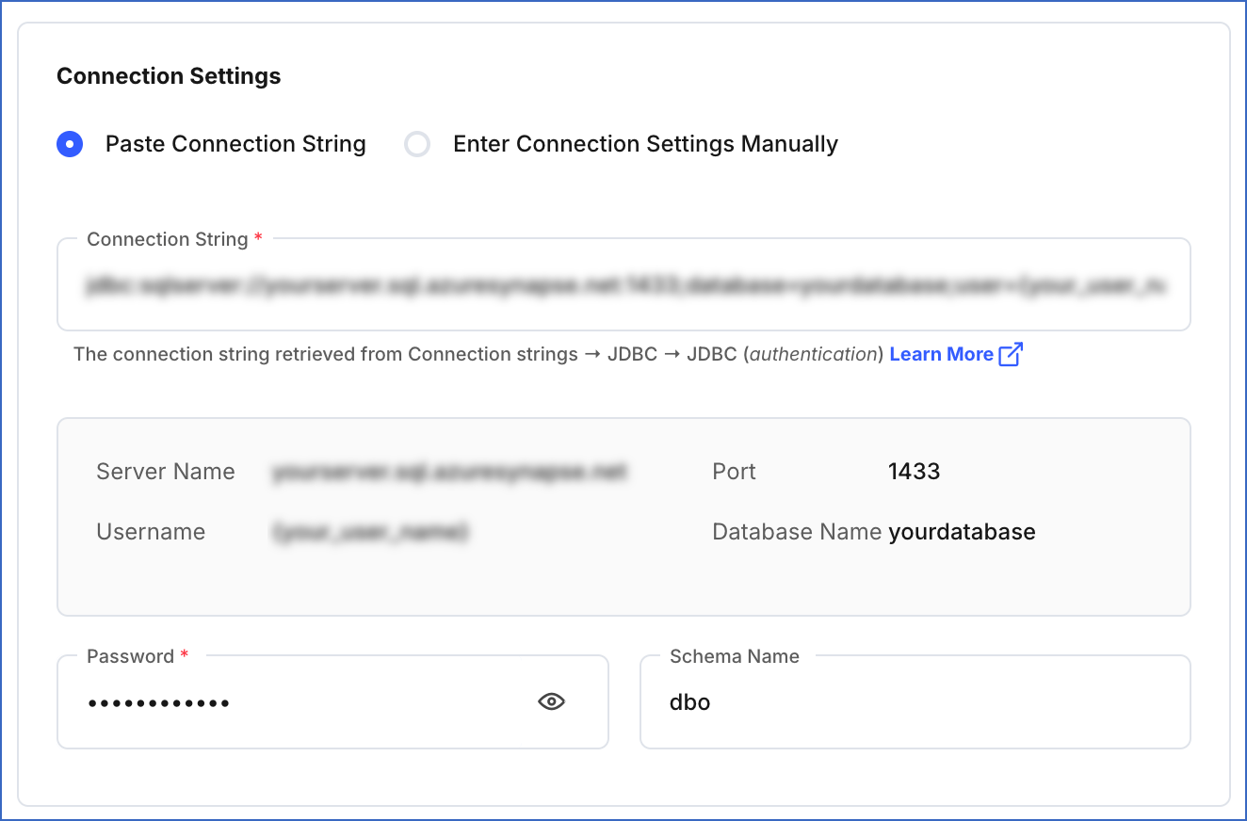Click the required asterisk next to Connection String
The image size is (1247, 821).
coord(258,239)
